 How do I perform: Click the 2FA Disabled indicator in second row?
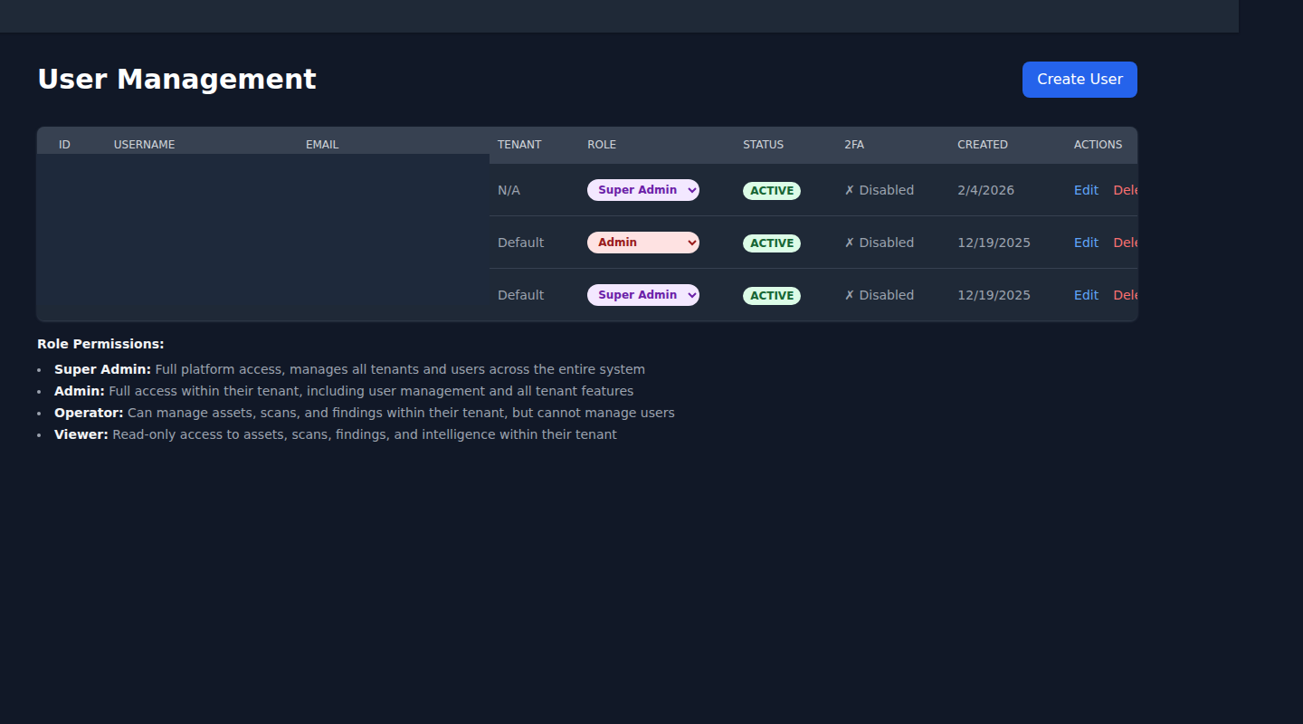click(879, 243)
